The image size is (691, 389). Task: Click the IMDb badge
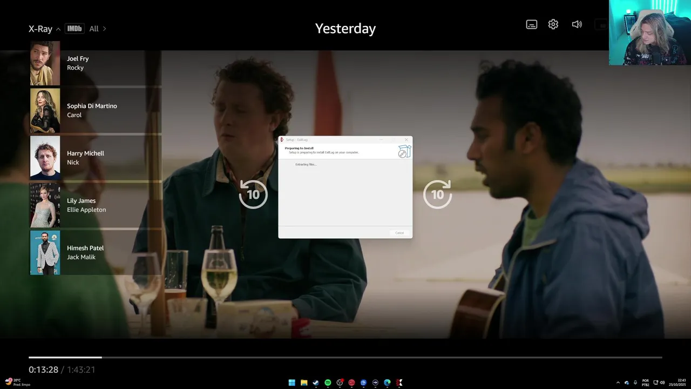coord(74,29)
